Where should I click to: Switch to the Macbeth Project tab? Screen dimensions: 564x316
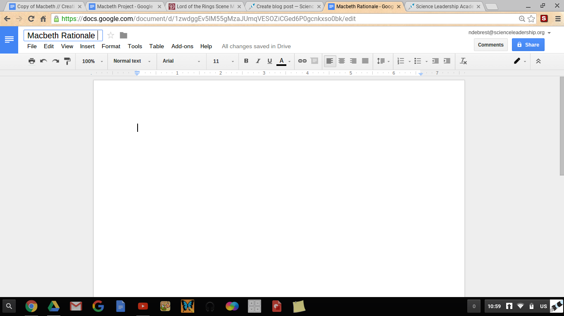124,7
